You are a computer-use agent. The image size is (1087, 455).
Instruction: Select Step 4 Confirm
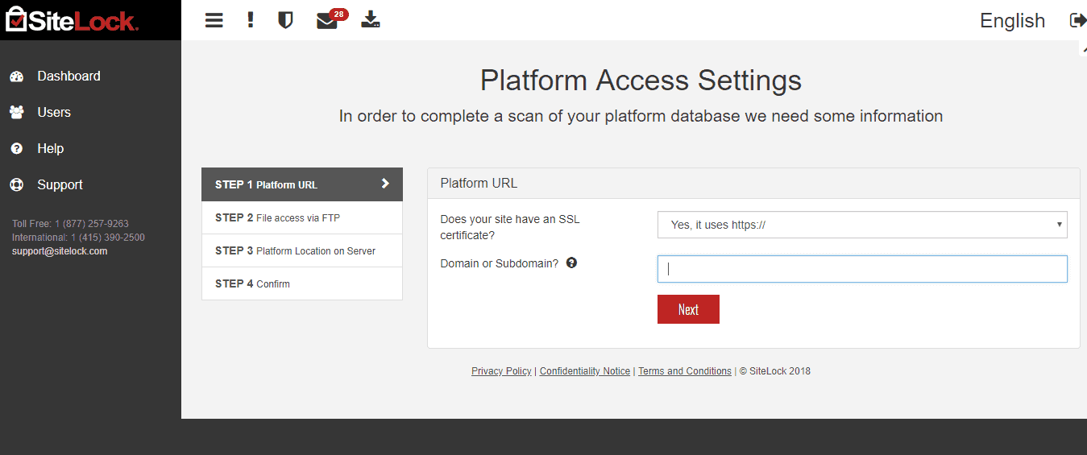[x=302, y=283]
